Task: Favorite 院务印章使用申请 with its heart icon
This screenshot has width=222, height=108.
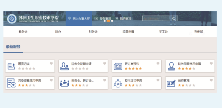Action: click(x=211, y=63)
